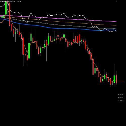Click the "in 5 Days" label

coord(121,101)
